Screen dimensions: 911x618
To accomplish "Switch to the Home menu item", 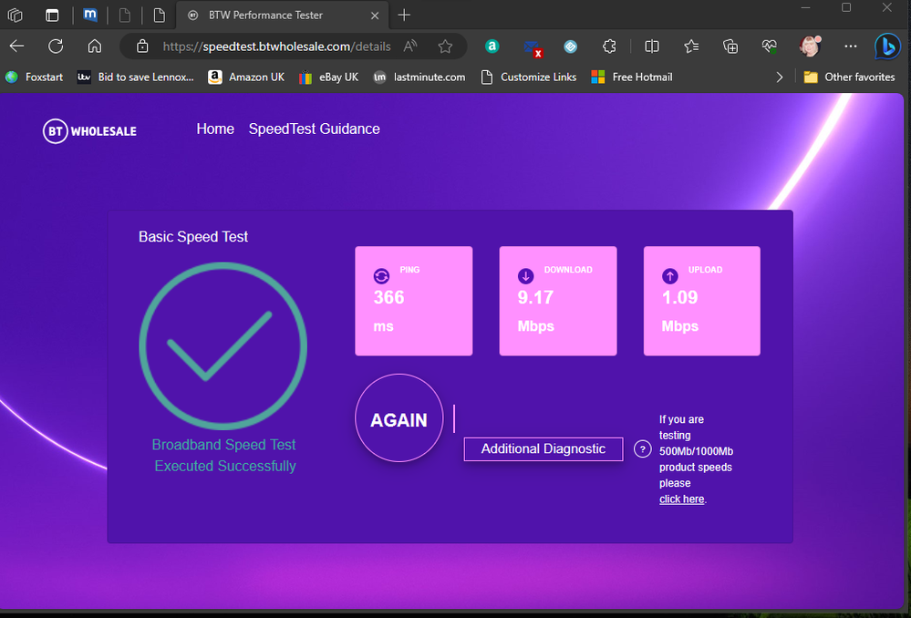I will point(215,129).
